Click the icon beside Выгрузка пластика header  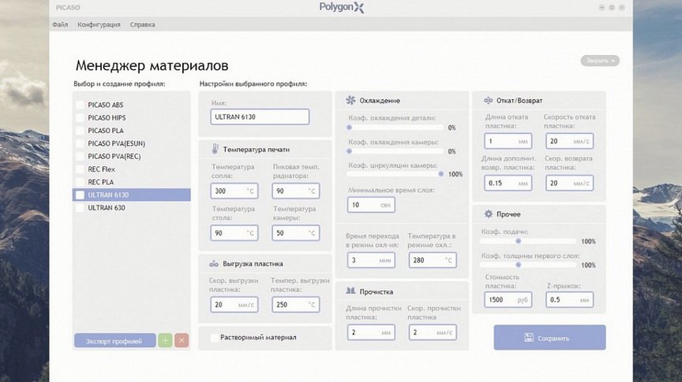tap(214, 263)
